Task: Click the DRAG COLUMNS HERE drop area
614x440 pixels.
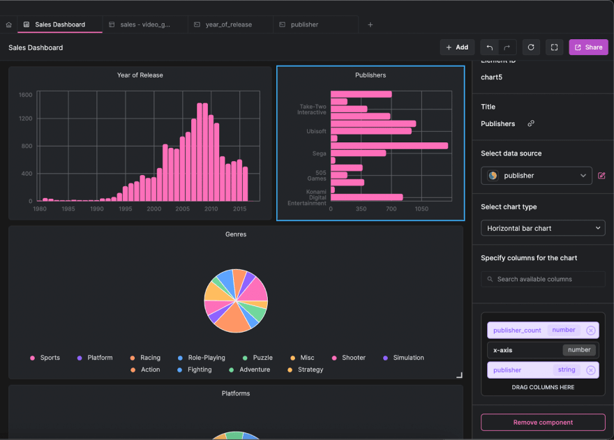Action: click(x=543, y=387)
